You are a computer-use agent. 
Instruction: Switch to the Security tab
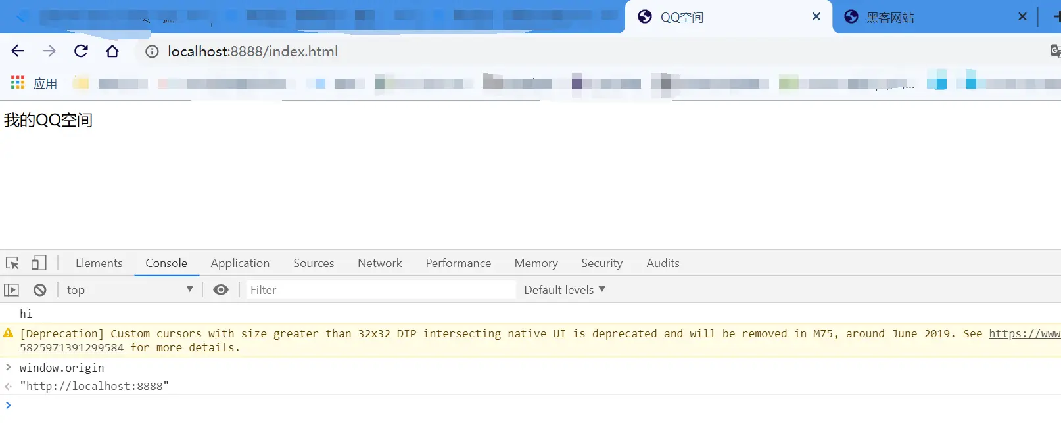[x=601, y=263]
